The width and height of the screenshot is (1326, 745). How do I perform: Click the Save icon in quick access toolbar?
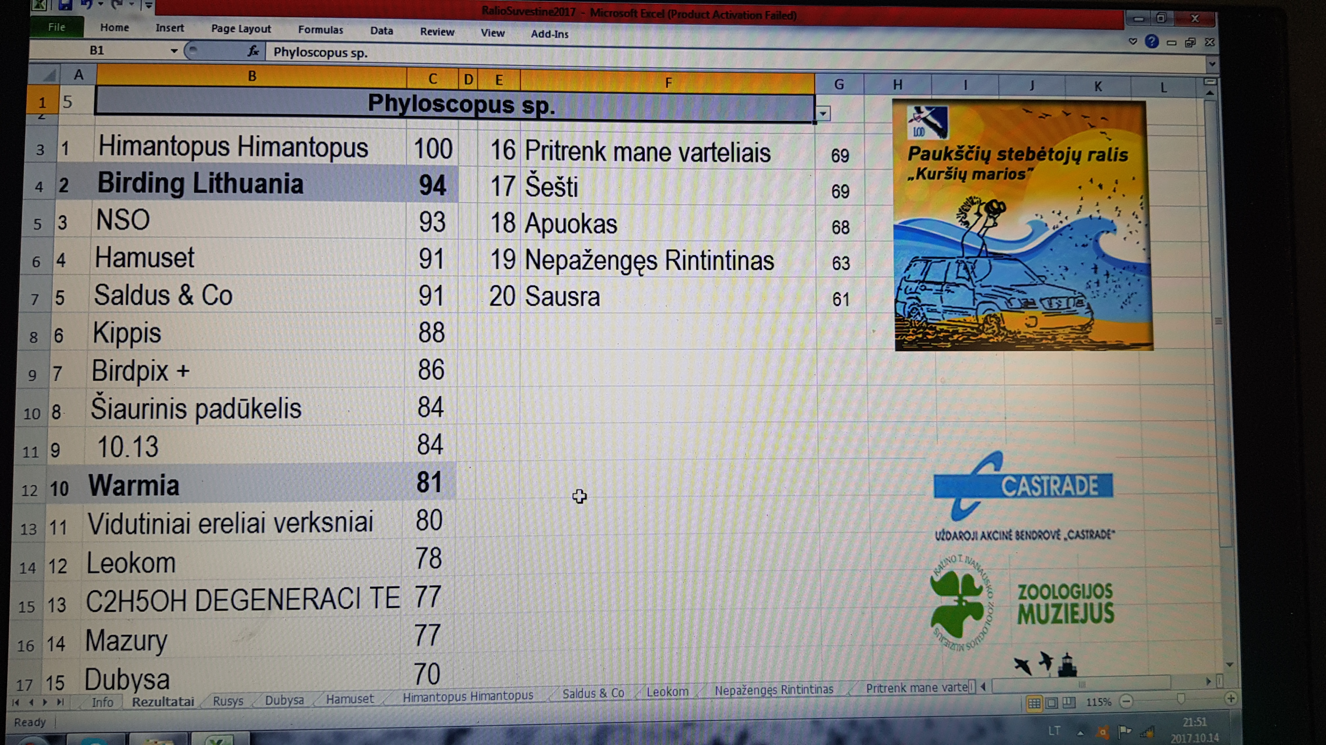point(65,5)
